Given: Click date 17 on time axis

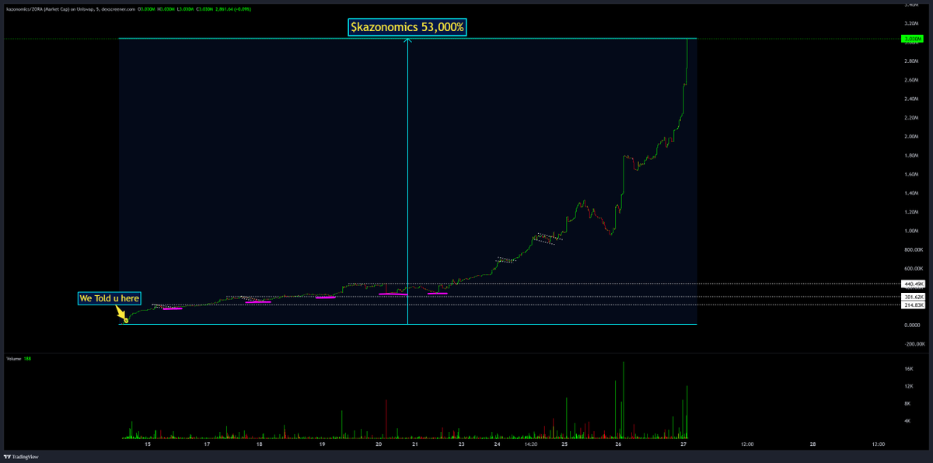Looking at the screenshot, I should (x=207, y=444).
